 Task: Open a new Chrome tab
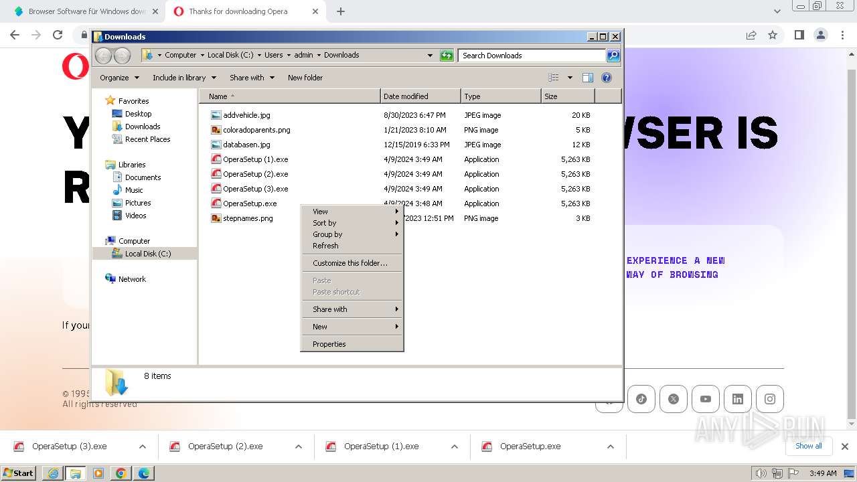tap(341, 11)
